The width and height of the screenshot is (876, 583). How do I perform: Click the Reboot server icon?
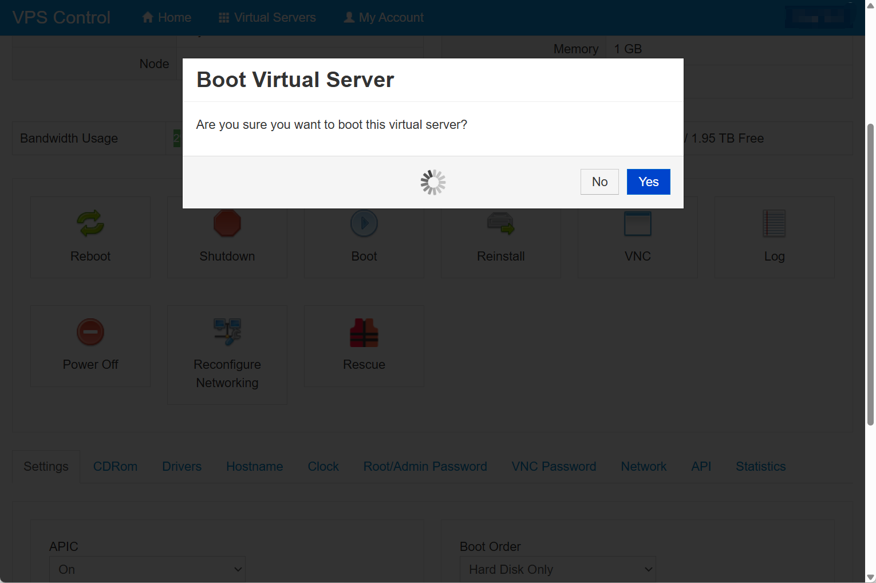point(90,223)
